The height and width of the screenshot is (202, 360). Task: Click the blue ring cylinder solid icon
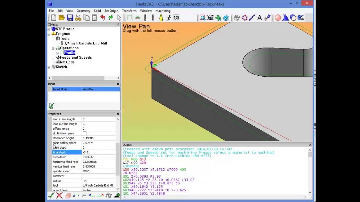pyautogui.click(x=293, y=18)
